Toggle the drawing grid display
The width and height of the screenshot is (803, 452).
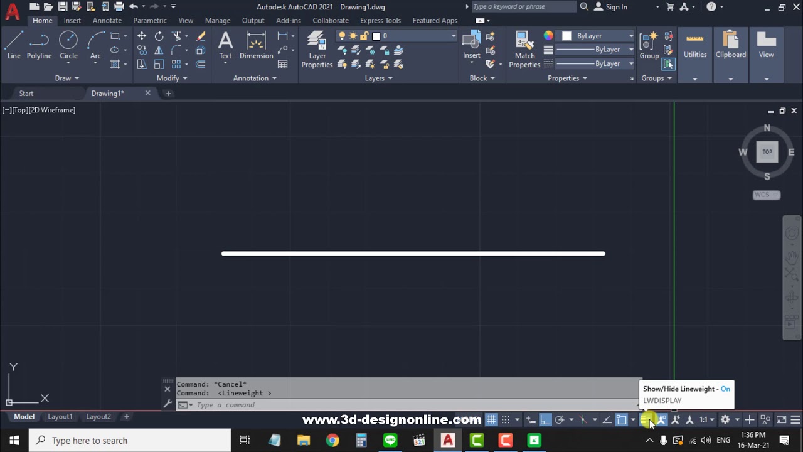pos(491,419)
